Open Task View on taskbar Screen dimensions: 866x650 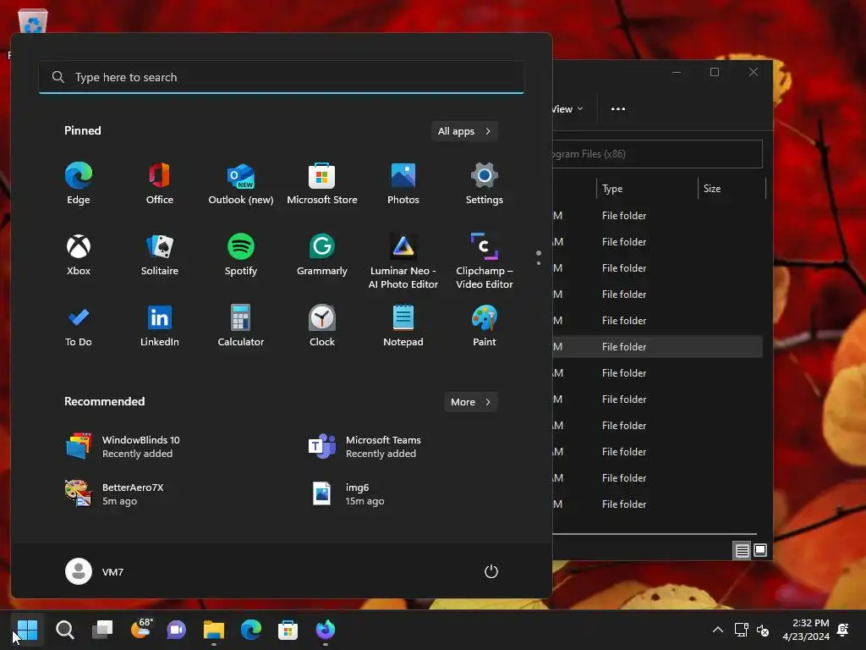[x=102, y=630]
